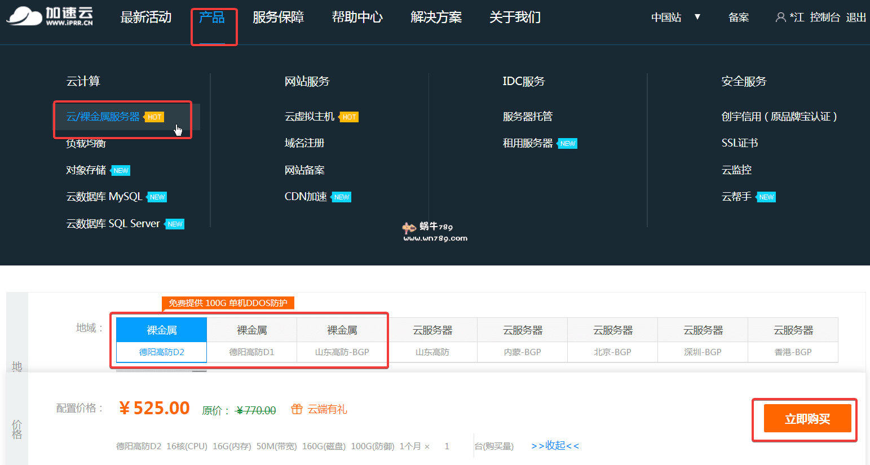Select the 裸金属 德阳高防D1 region option
The image size is (870, 465).
(251, 340)
